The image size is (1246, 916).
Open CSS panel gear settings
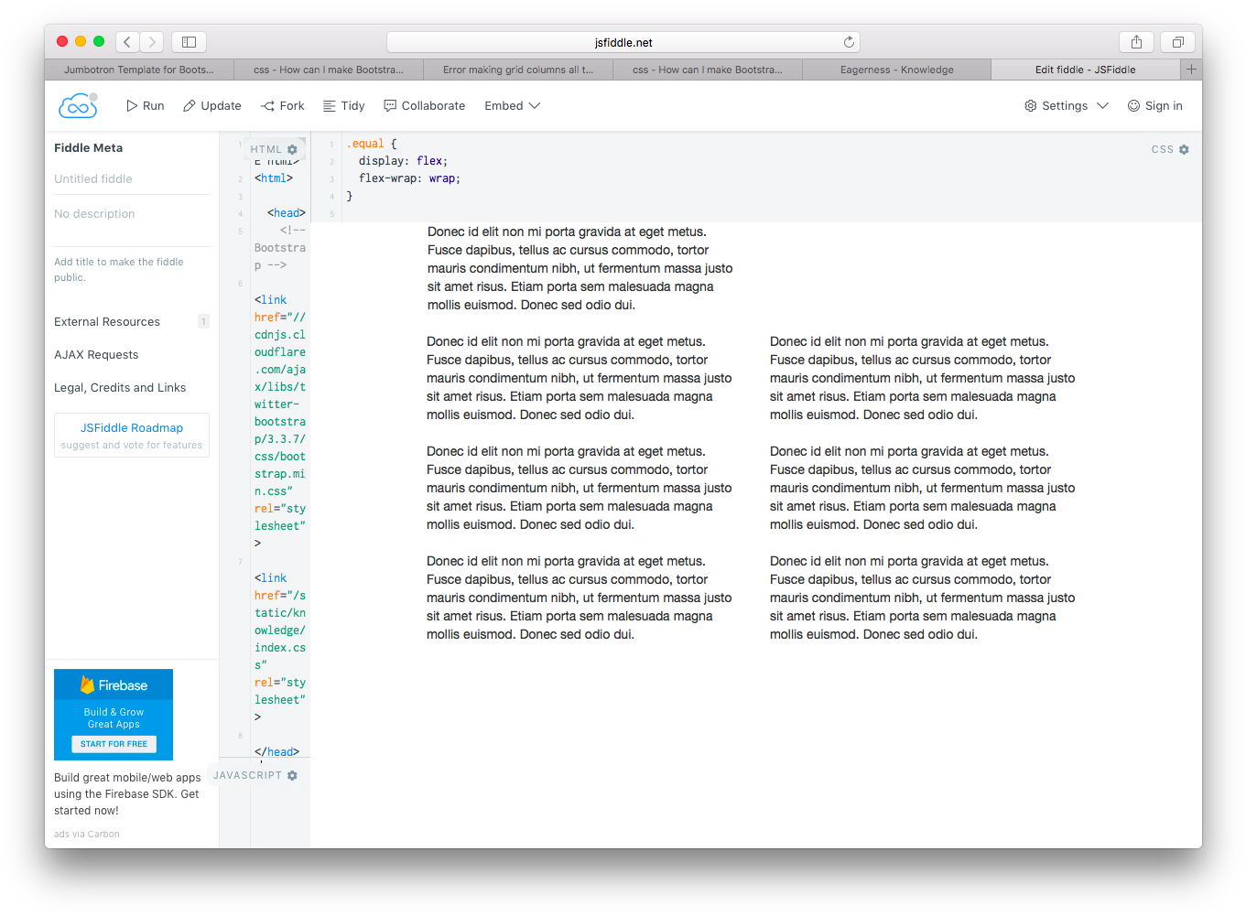1184,149
